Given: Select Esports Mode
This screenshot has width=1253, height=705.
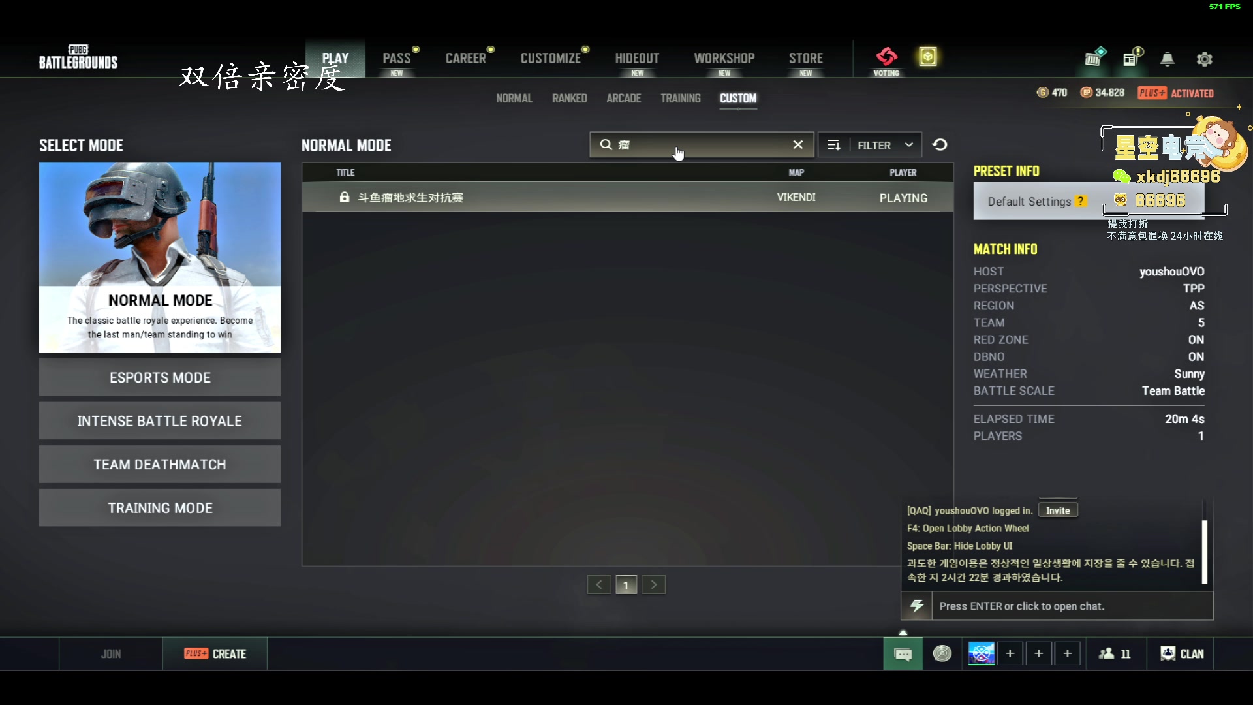Looking at the screenshot, I should [160, 377].
